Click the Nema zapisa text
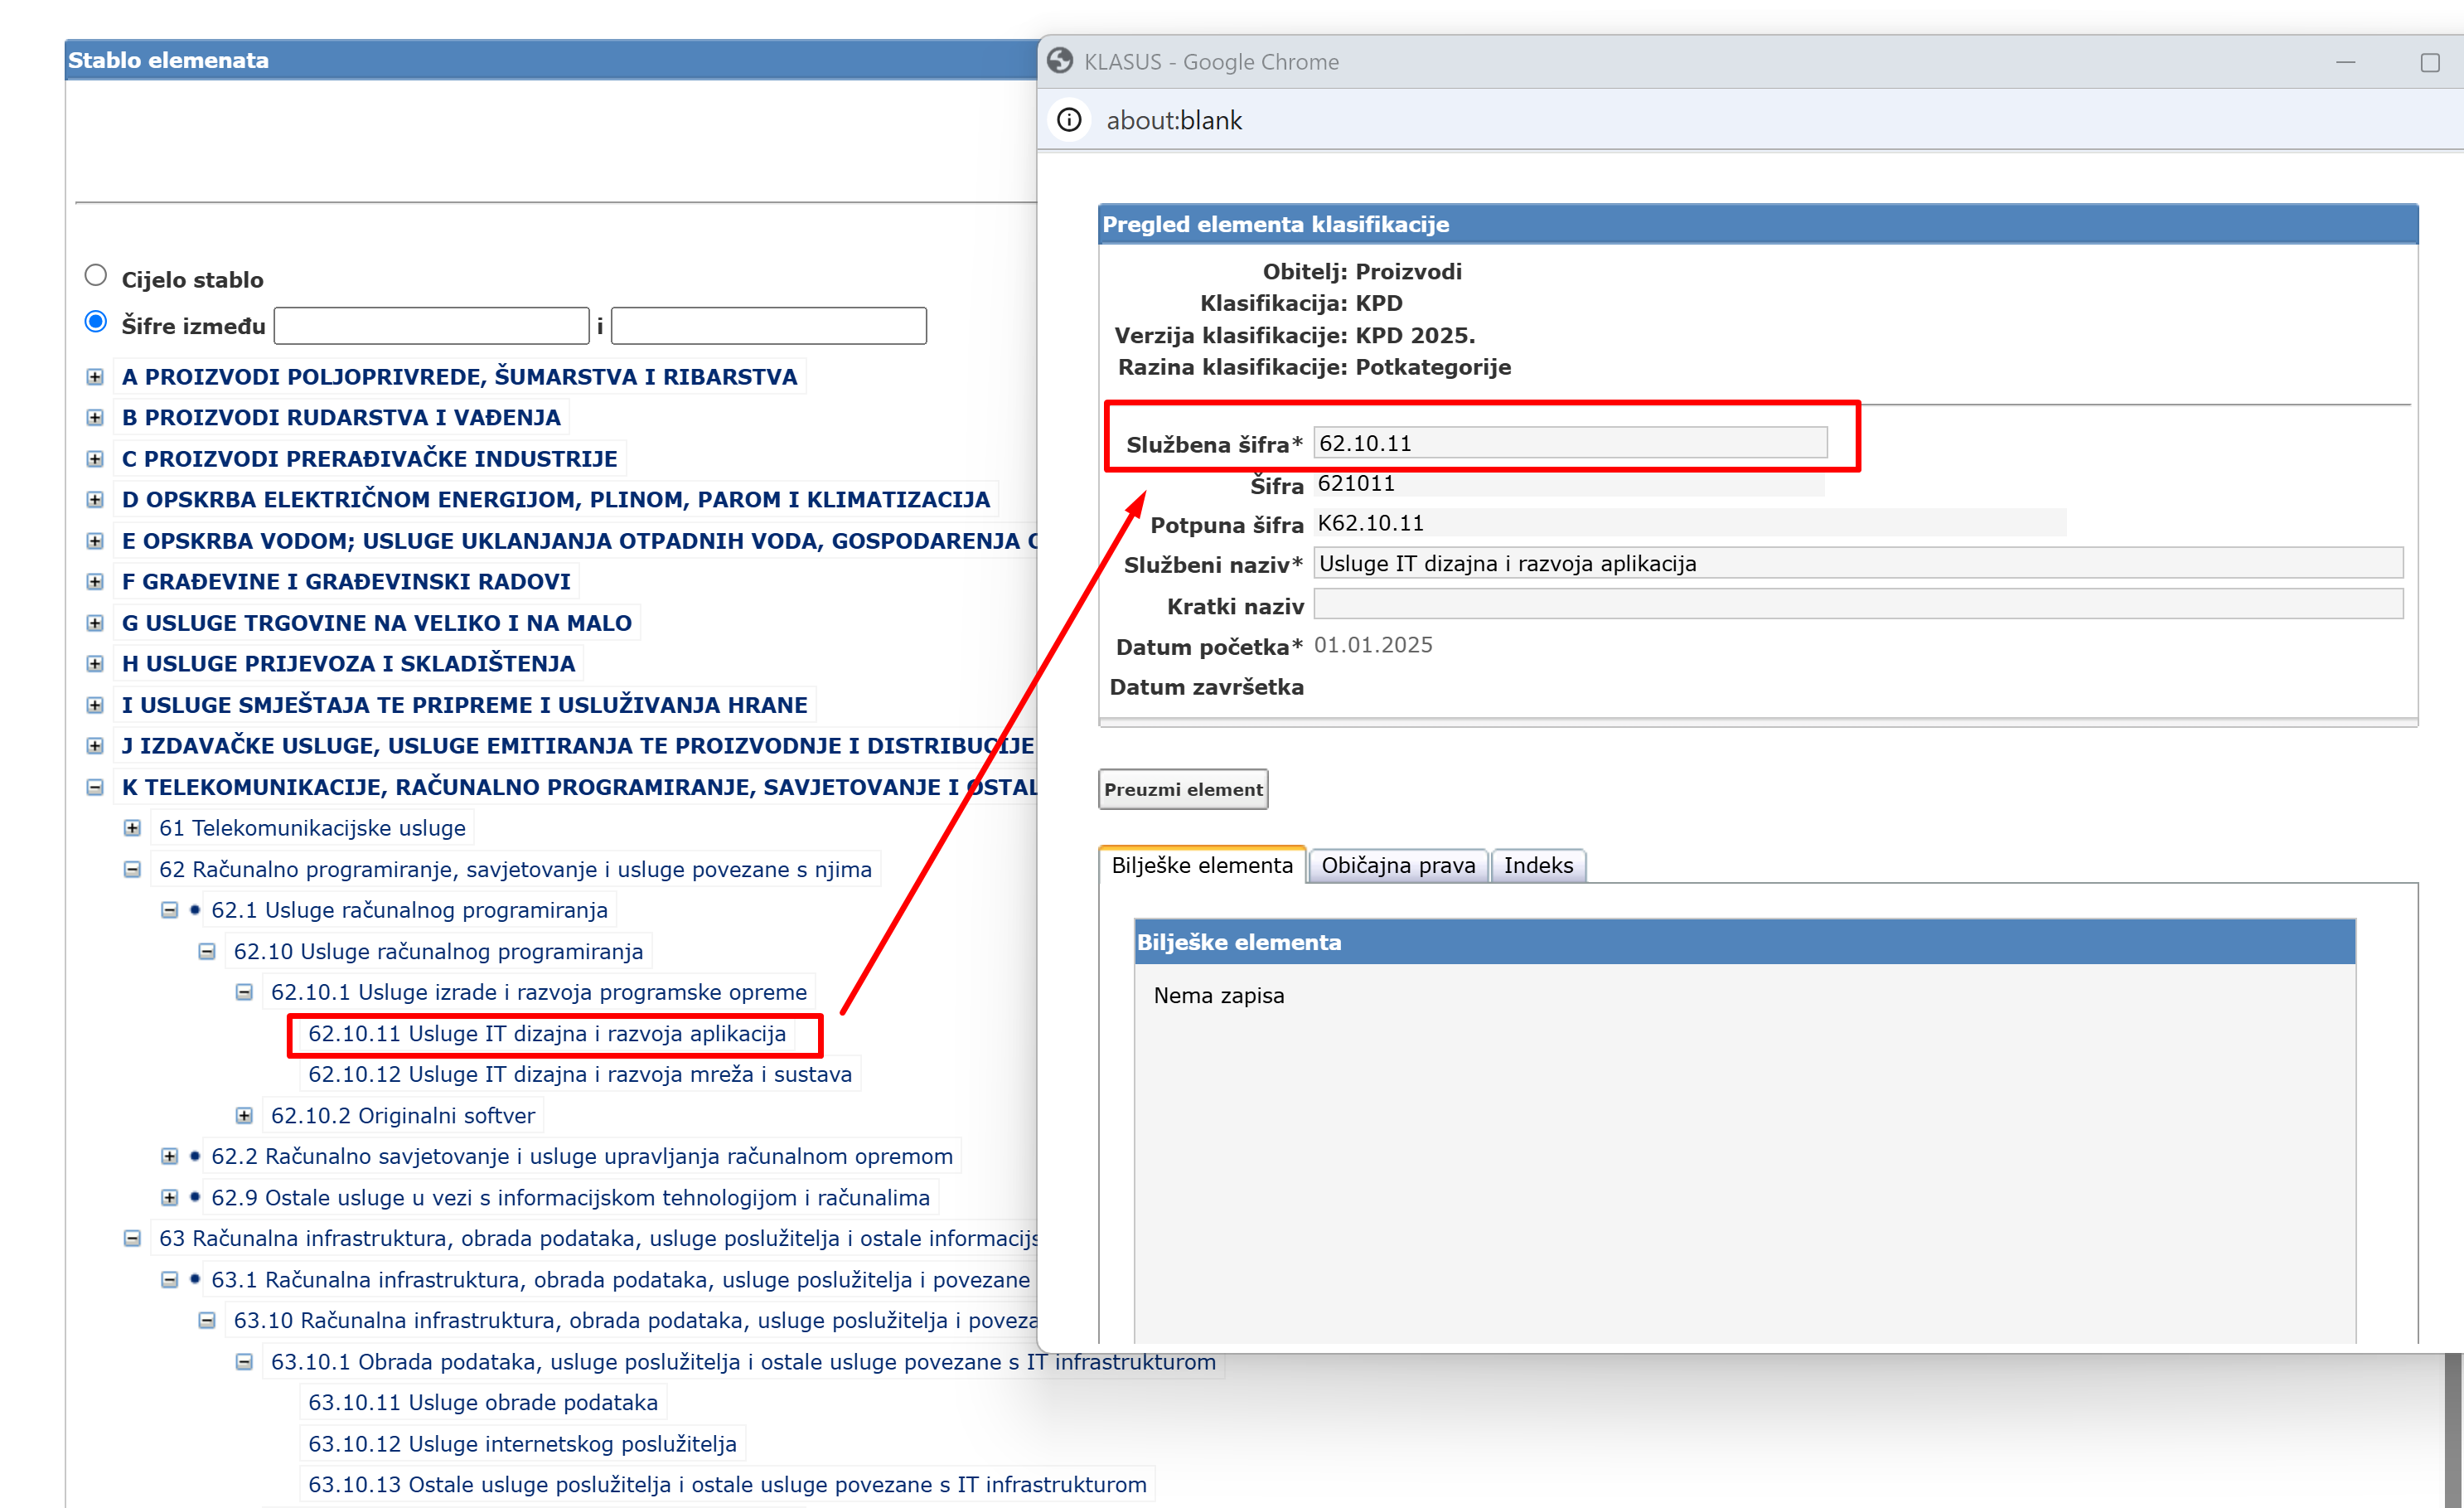The image size is (2464, 1508). tap(1219, 995)
